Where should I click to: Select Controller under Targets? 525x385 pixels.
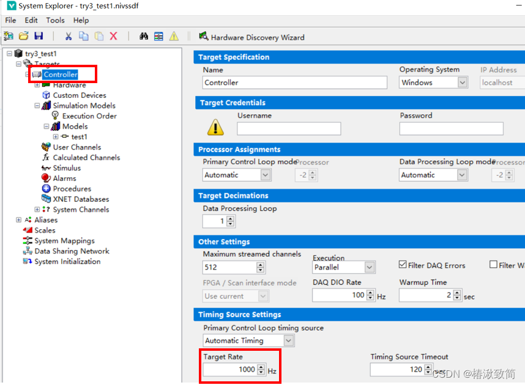pos(60,74)
